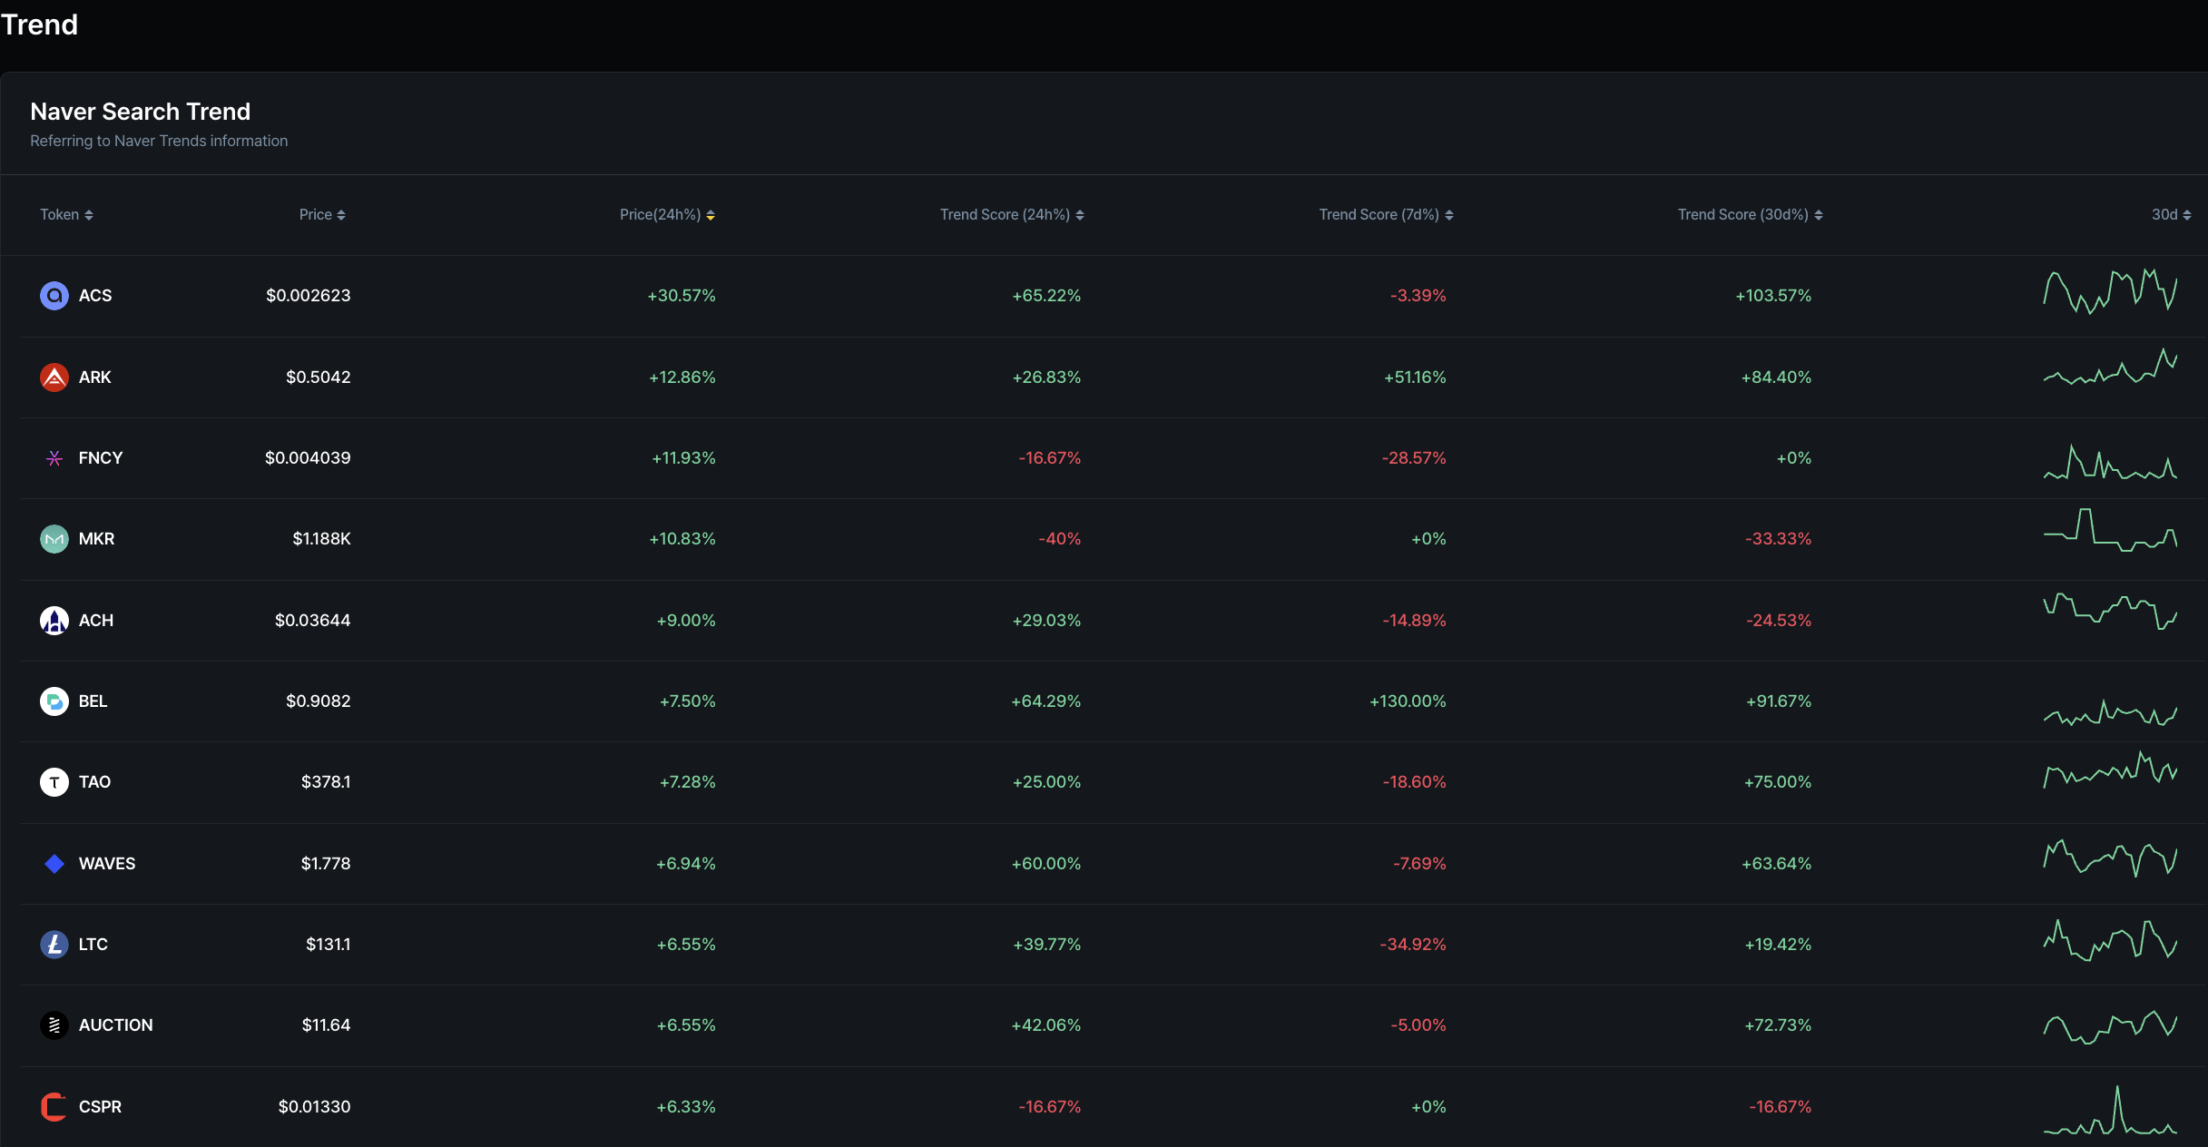Click the AUCTION token icon
This screenshot has height=1147, width=2208.
click(x=54, y=1025)
